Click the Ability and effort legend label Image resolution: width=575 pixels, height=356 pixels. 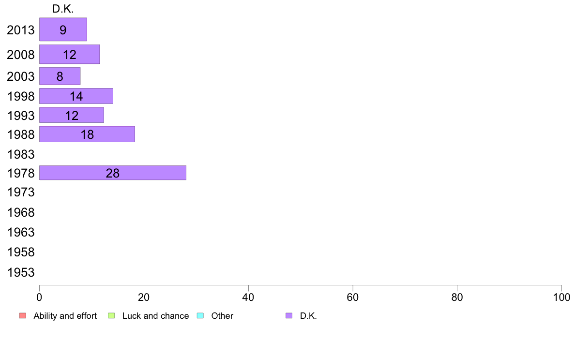tap(65, 316)
